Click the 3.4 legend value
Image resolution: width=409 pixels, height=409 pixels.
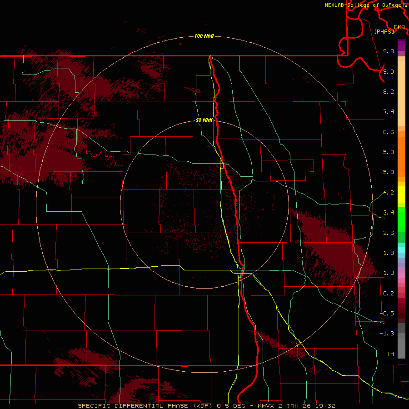click(389, 213)
